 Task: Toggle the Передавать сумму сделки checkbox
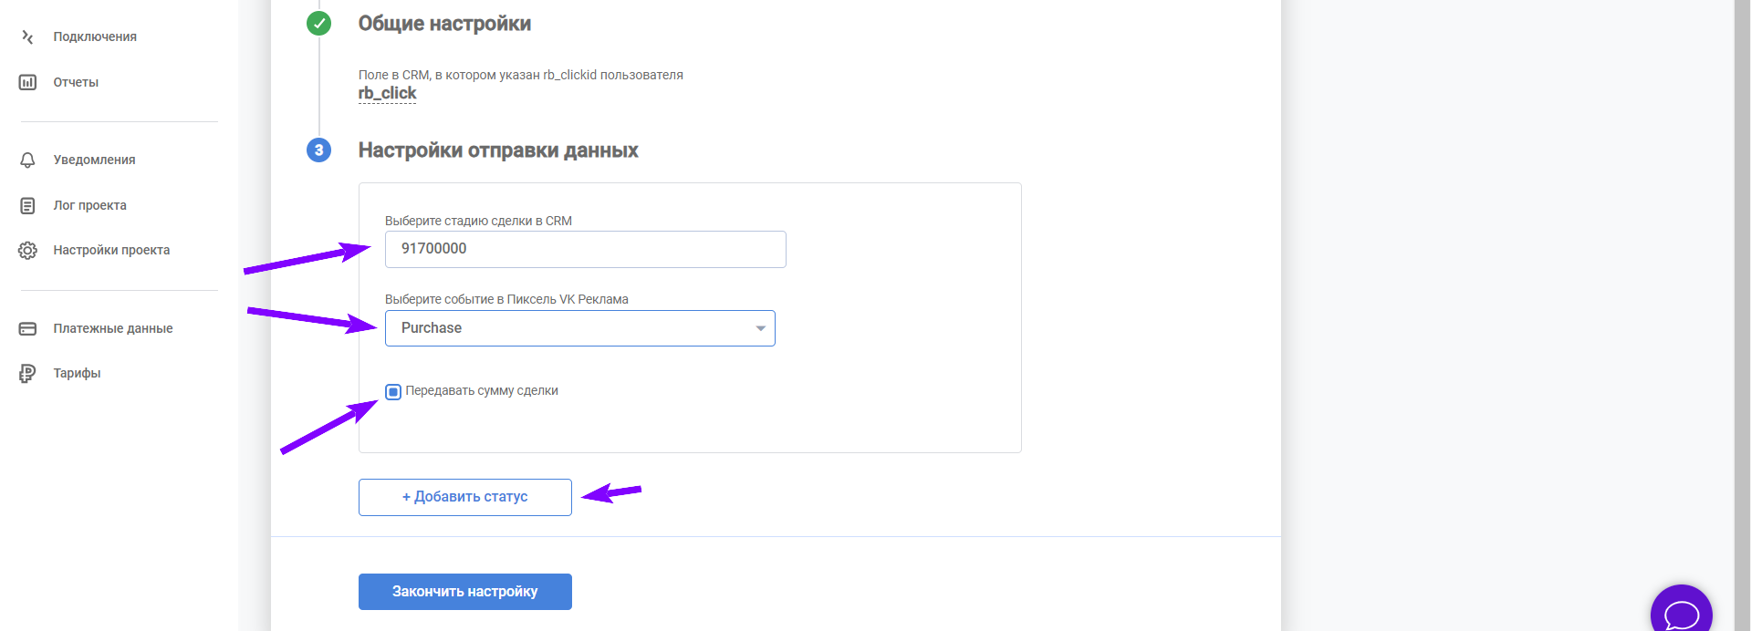click(393, 392)
